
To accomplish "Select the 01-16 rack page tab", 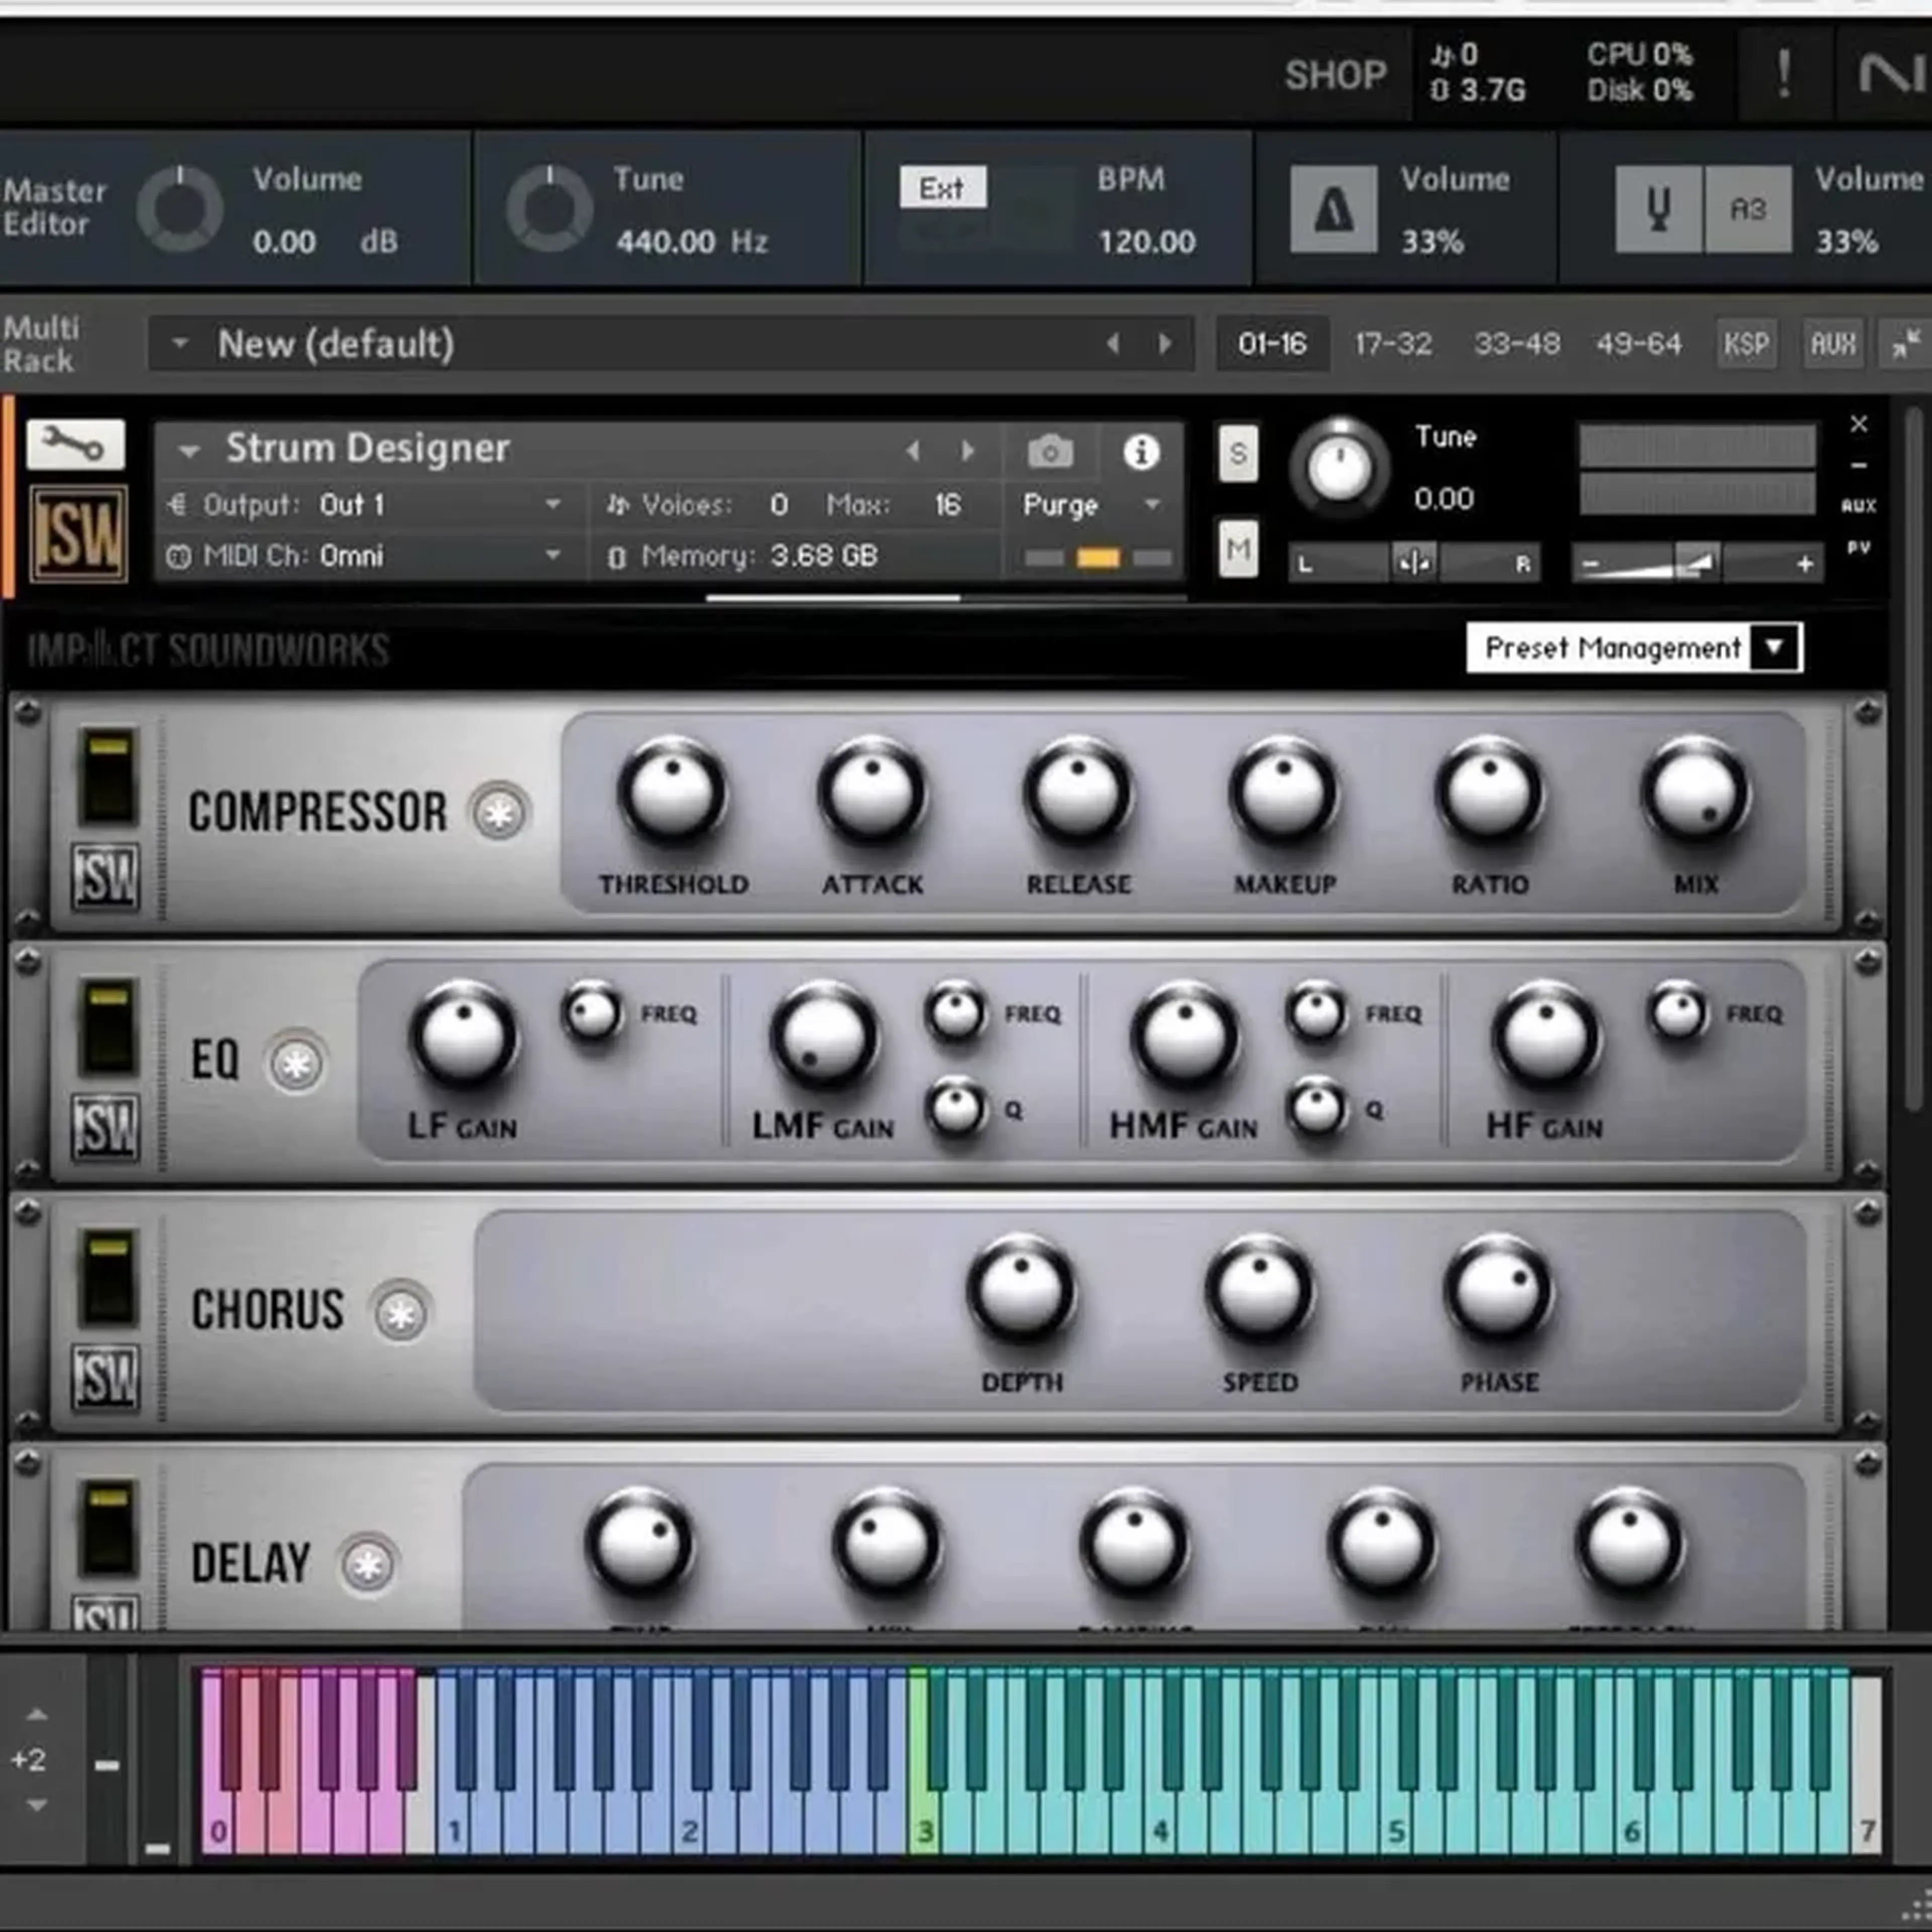I will pos(1272,344).
